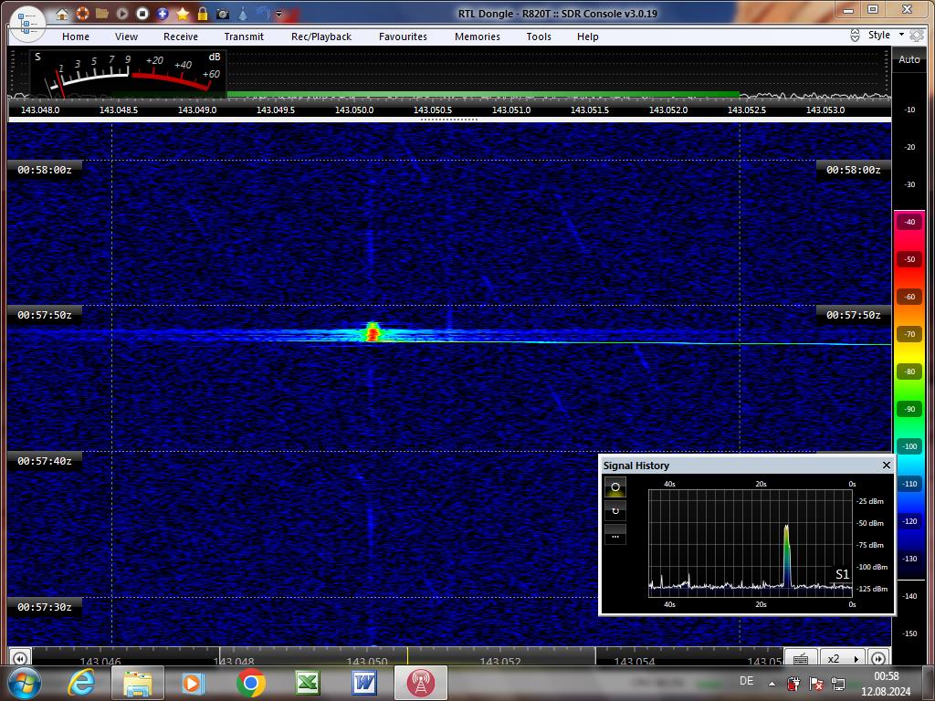The image size is (935, 701).
Task: Click the fast-forward button at bottom right
Action: (878, 657)
